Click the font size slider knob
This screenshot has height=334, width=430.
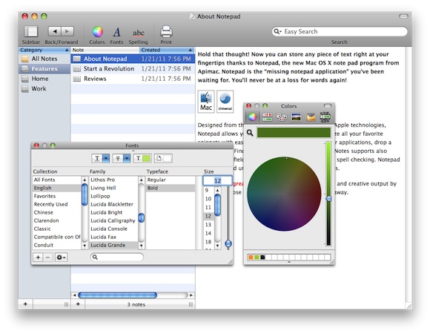tap(228, 243)
